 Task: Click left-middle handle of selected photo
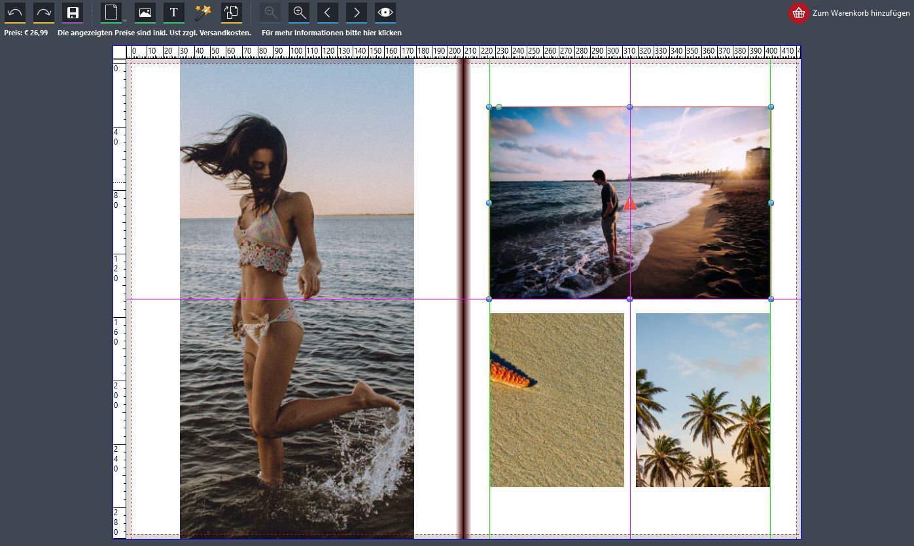(489, 203)
